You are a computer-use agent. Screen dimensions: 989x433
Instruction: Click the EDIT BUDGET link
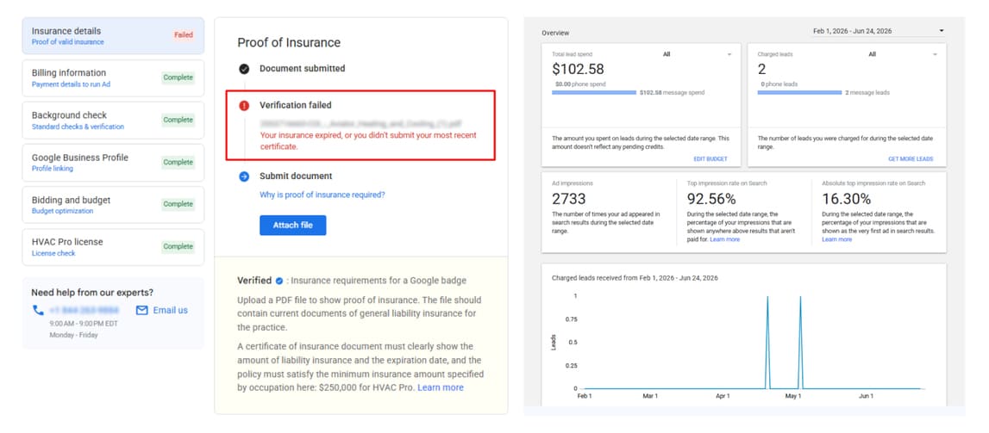[x=710, y=159]
